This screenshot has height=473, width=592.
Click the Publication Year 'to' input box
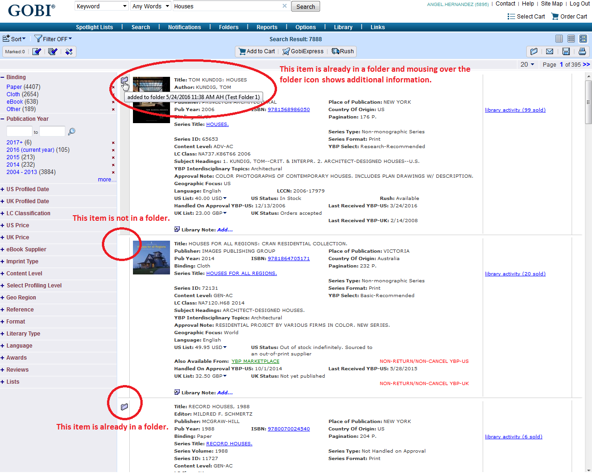tap(52, 131)
